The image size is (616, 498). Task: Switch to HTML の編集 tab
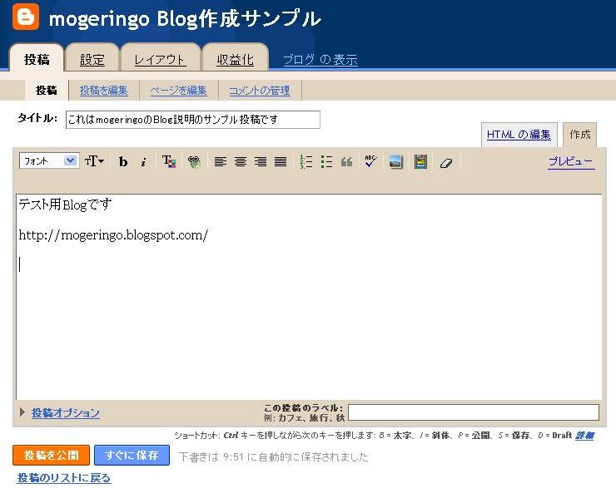click(x=519, y=134)
